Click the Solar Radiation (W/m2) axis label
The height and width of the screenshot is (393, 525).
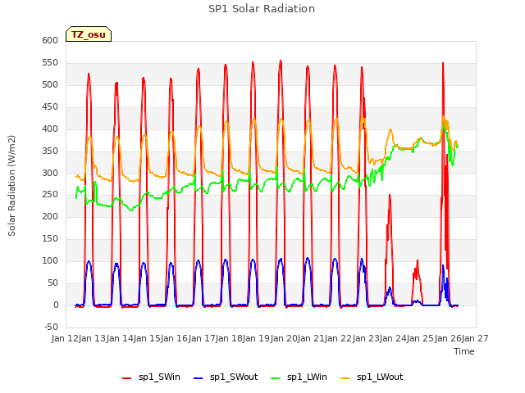[x=11, y=186]
